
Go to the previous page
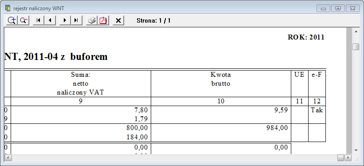click(x=50, y=20)
